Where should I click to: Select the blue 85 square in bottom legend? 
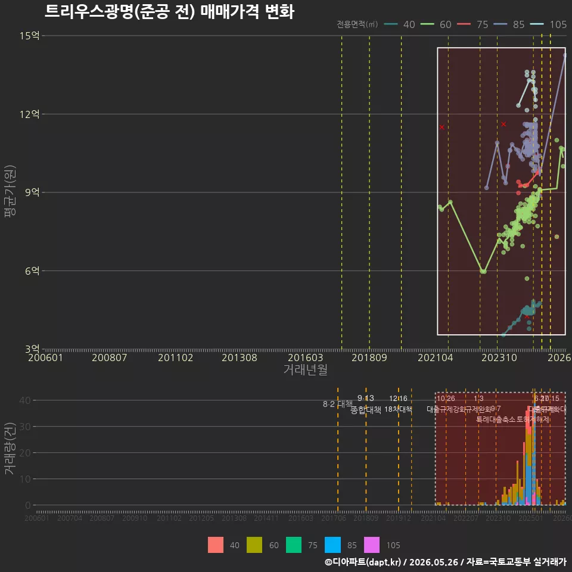(x=332, y=545)
